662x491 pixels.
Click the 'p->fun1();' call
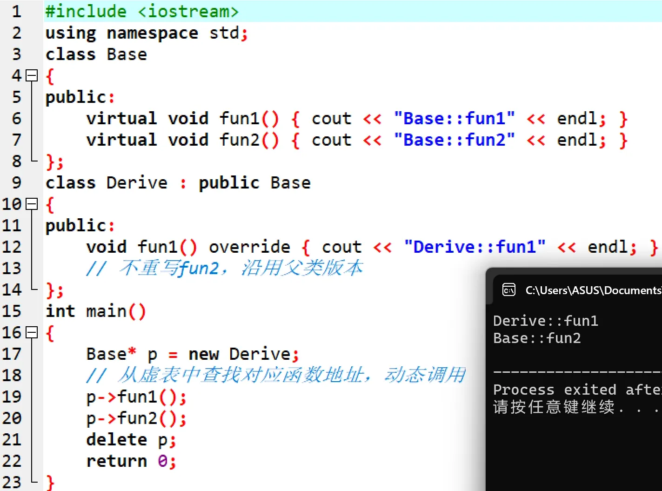136,397
